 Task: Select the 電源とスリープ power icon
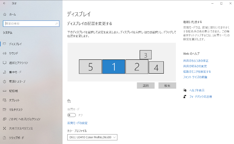point(4,82)
